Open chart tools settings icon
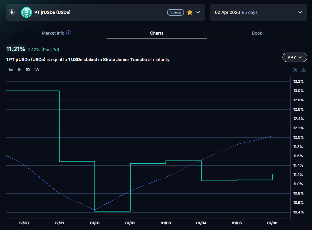 [x=295, y=70]
